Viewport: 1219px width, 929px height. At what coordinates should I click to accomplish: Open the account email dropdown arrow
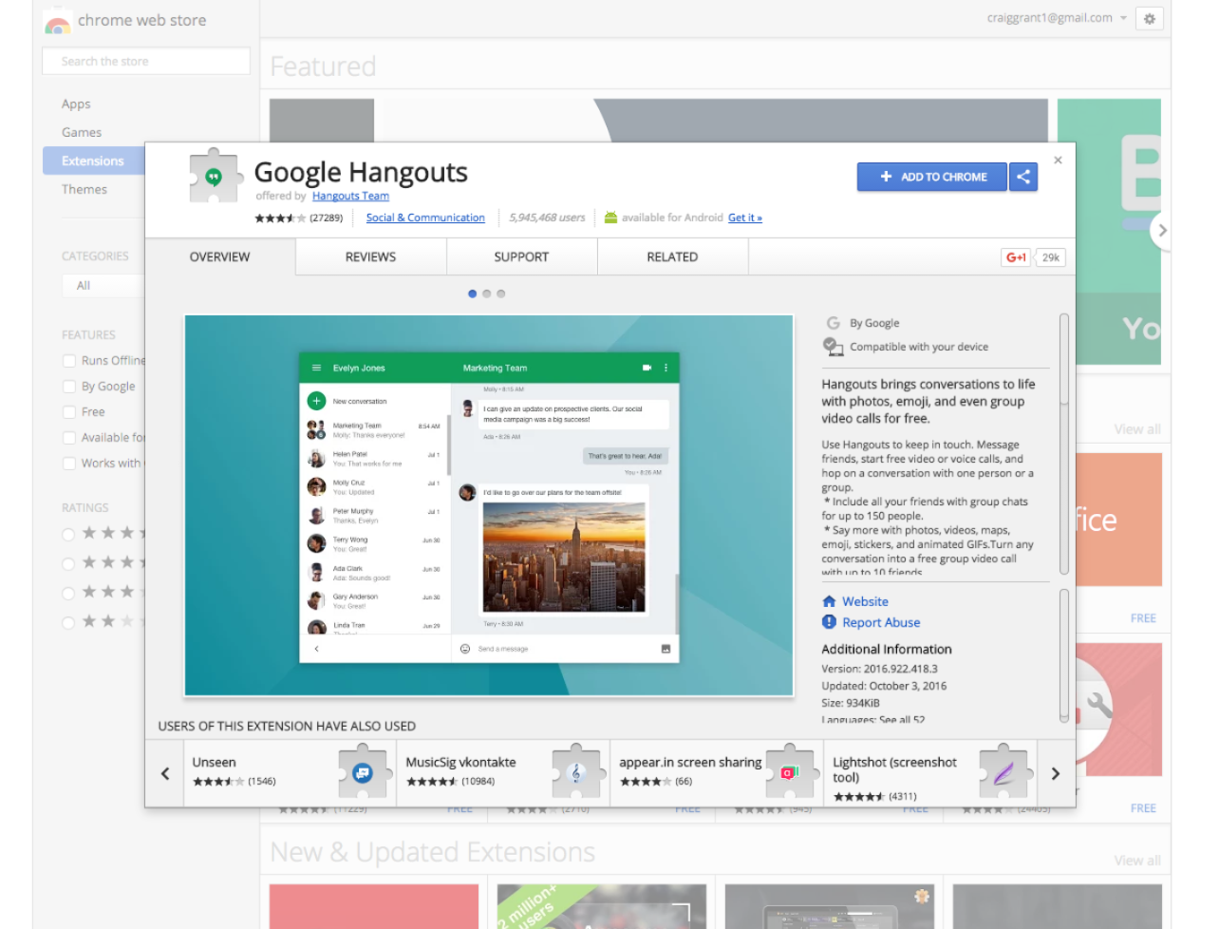(x=1123, y=18)
